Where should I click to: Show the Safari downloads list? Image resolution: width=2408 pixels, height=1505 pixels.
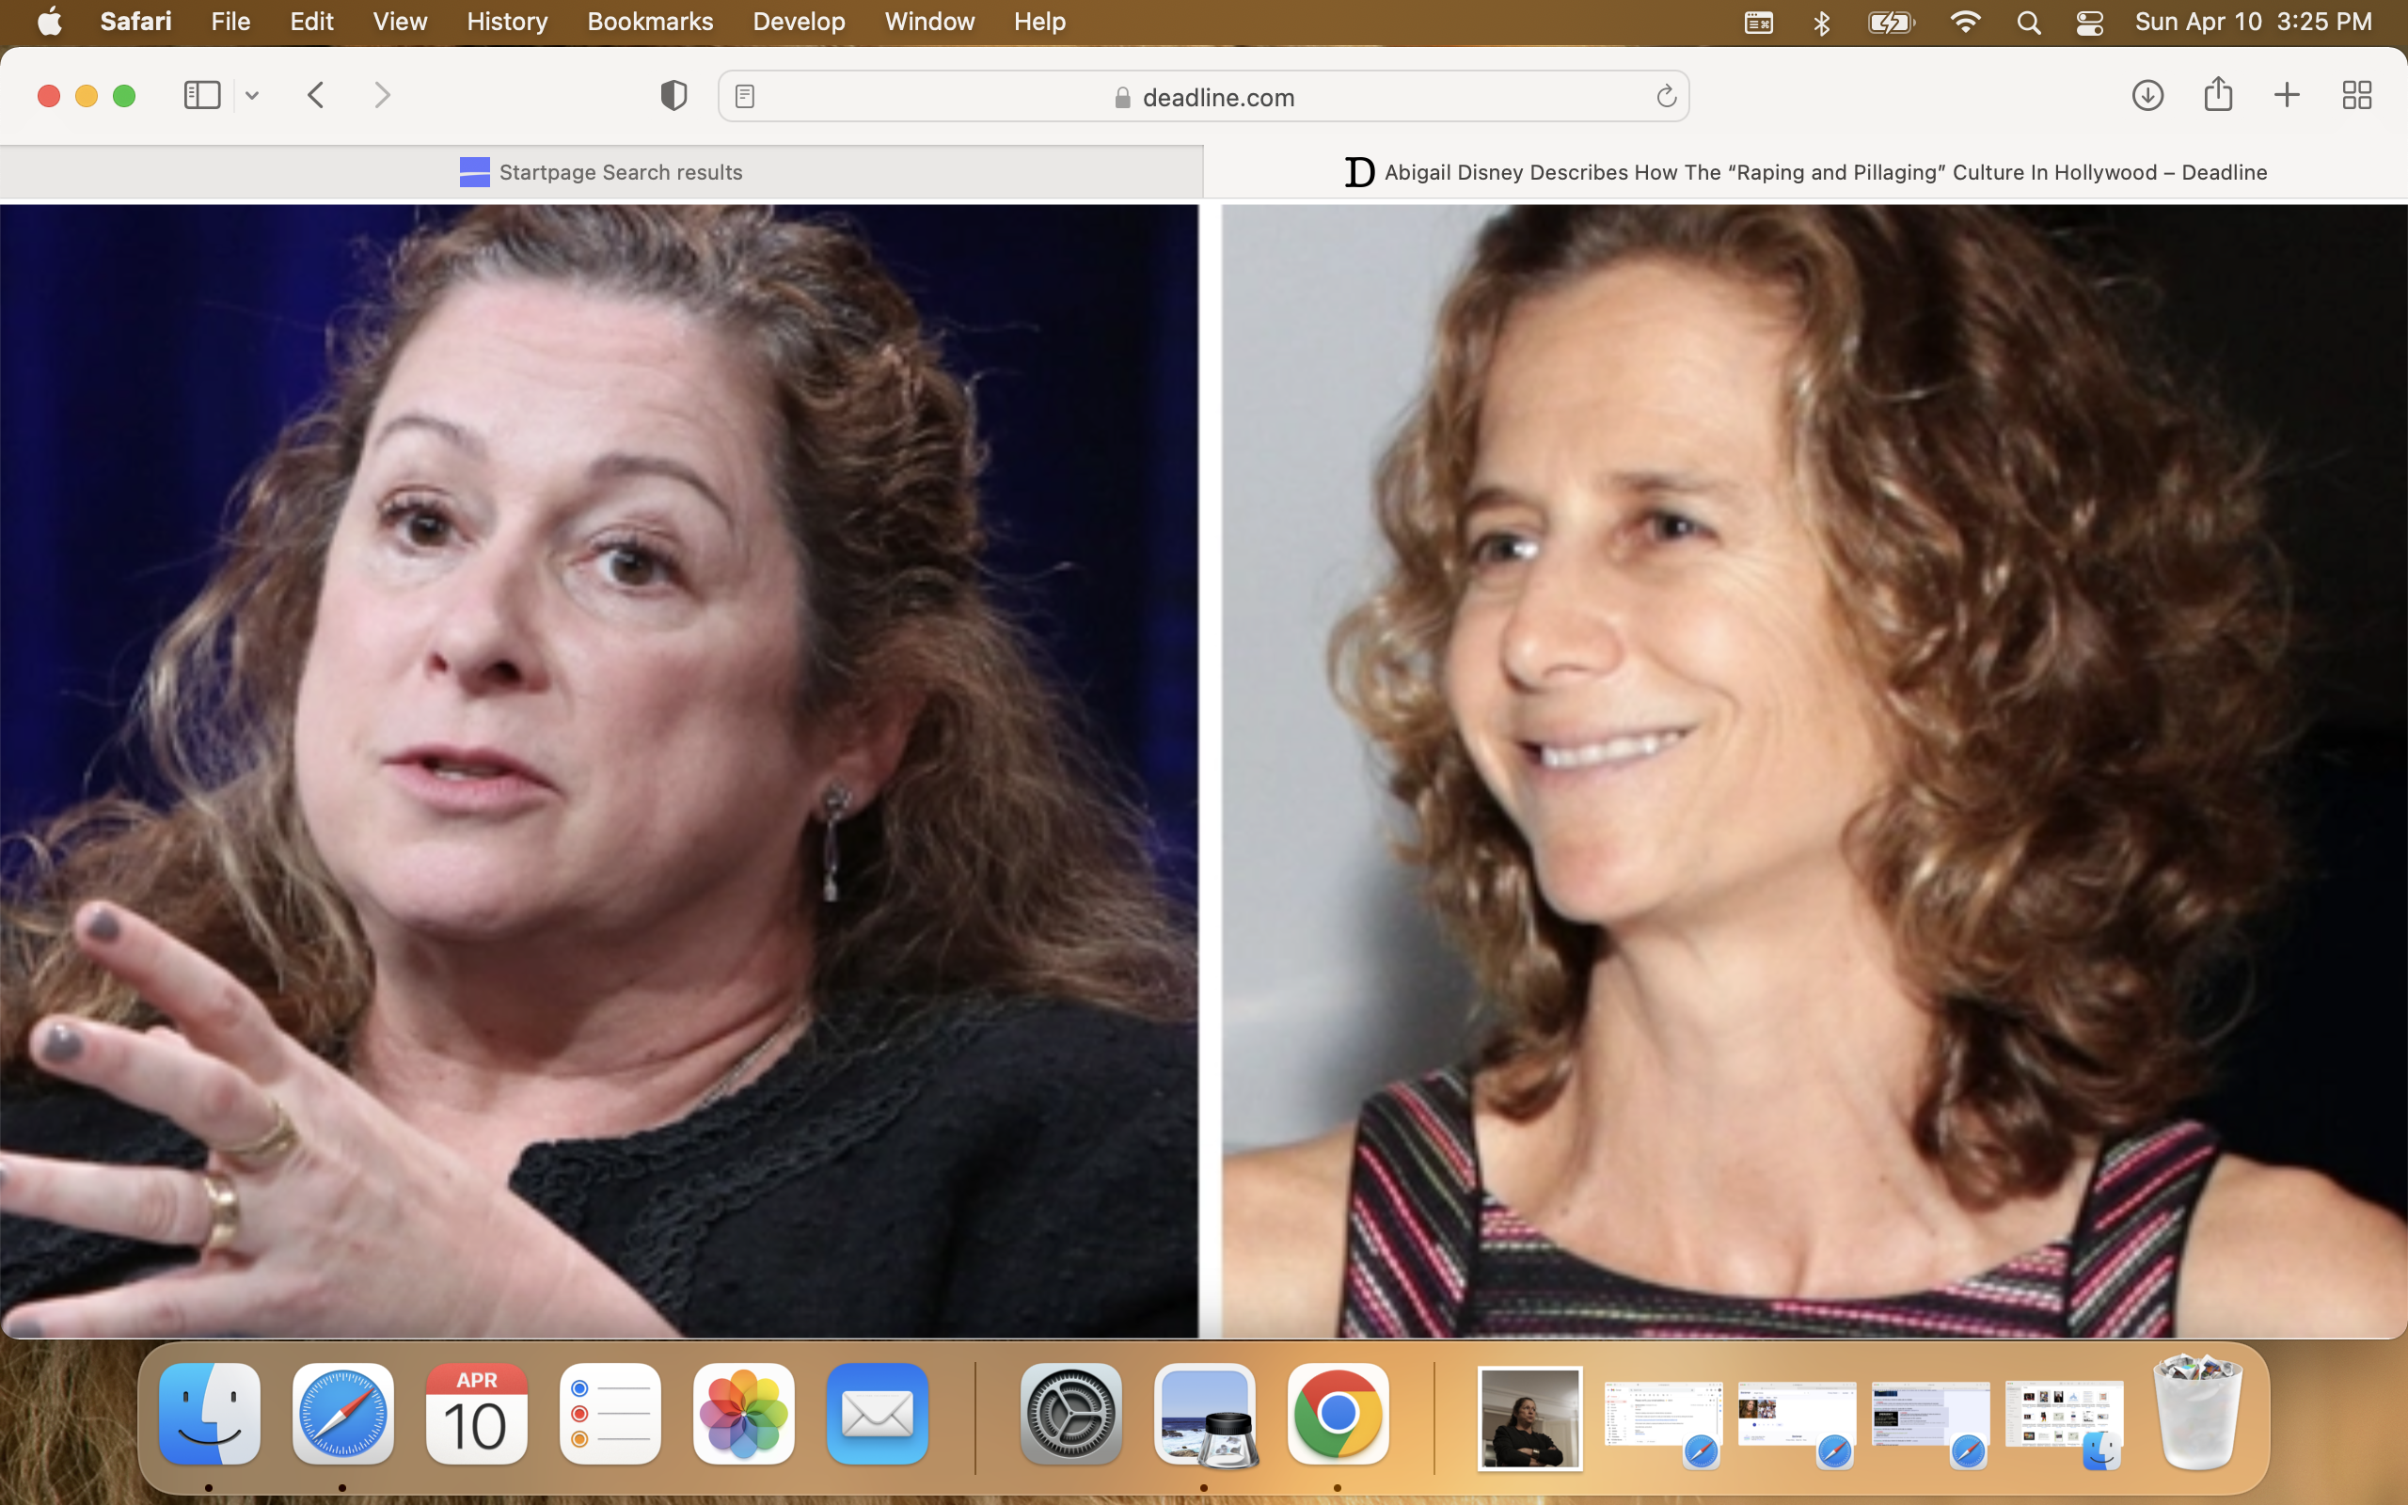(2147, 96)
